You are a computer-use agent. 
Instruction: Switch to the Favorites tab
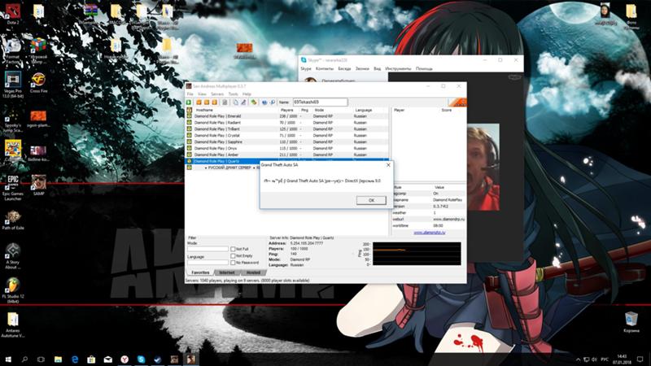coord(200,272)
